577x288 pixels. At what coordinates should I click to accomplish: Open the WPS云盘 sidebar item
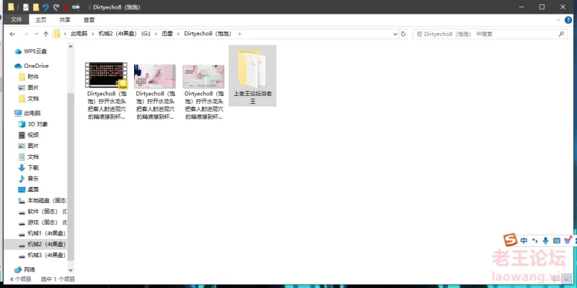coord(31,51)
